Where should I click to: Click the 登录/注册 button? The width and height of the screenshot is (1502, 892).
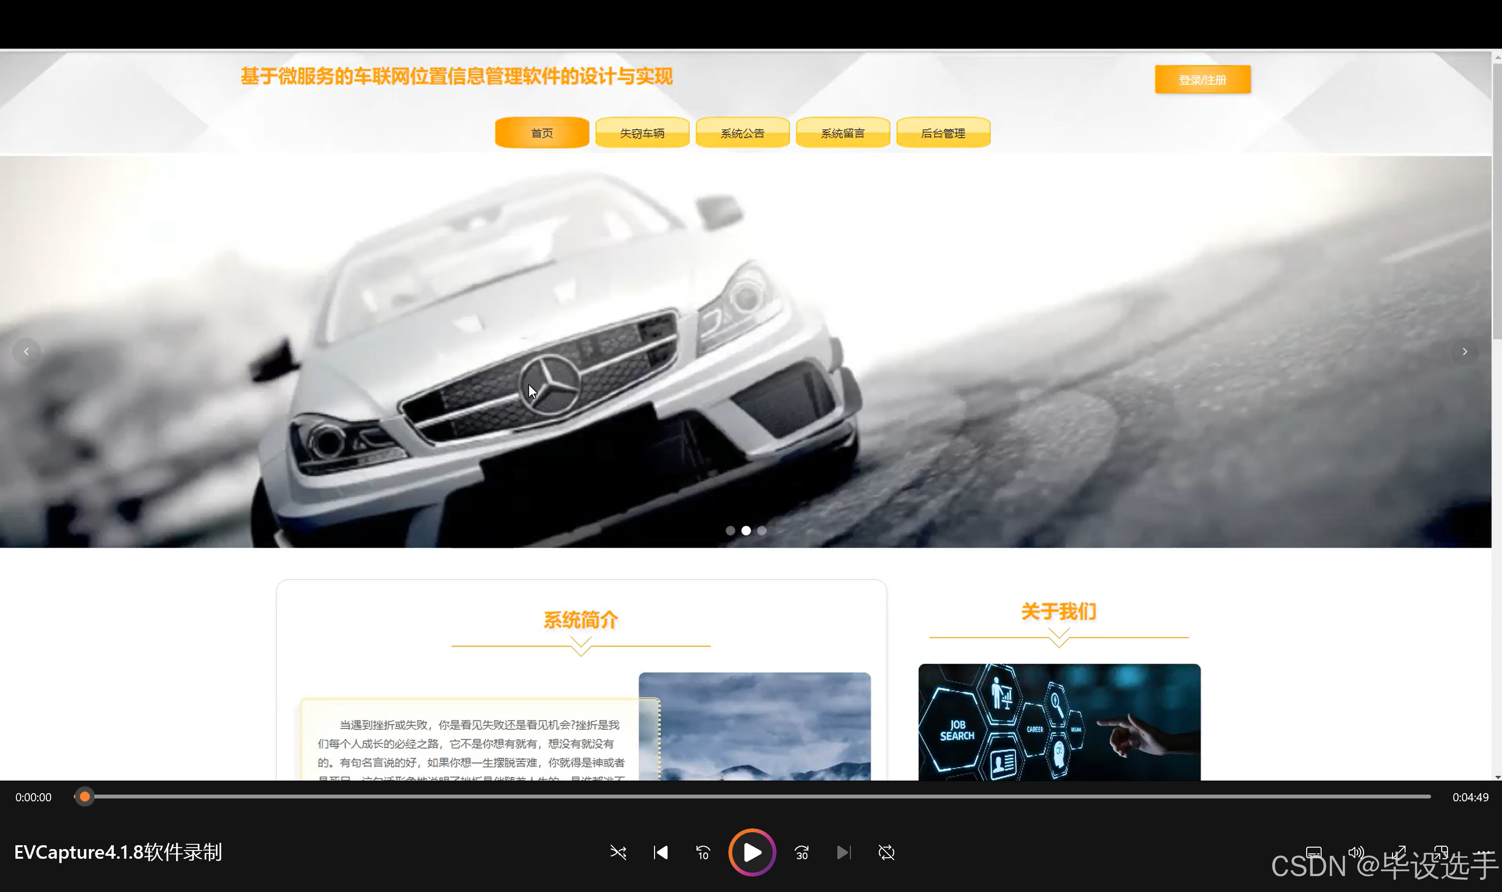click(1202, 80)
